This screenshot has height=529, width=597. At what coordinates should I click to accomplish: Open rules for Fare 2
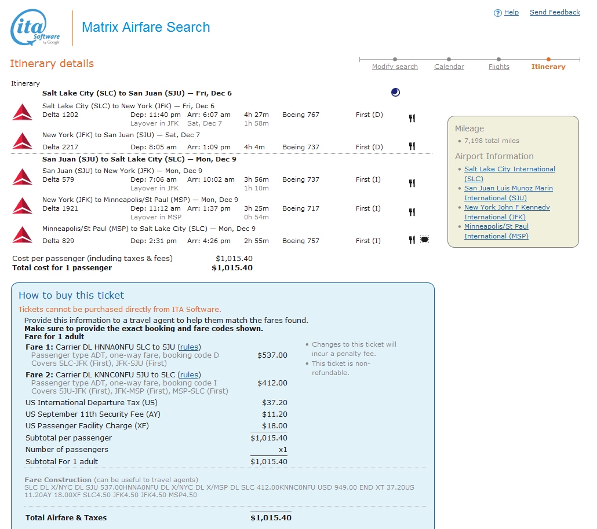[189, 374]
